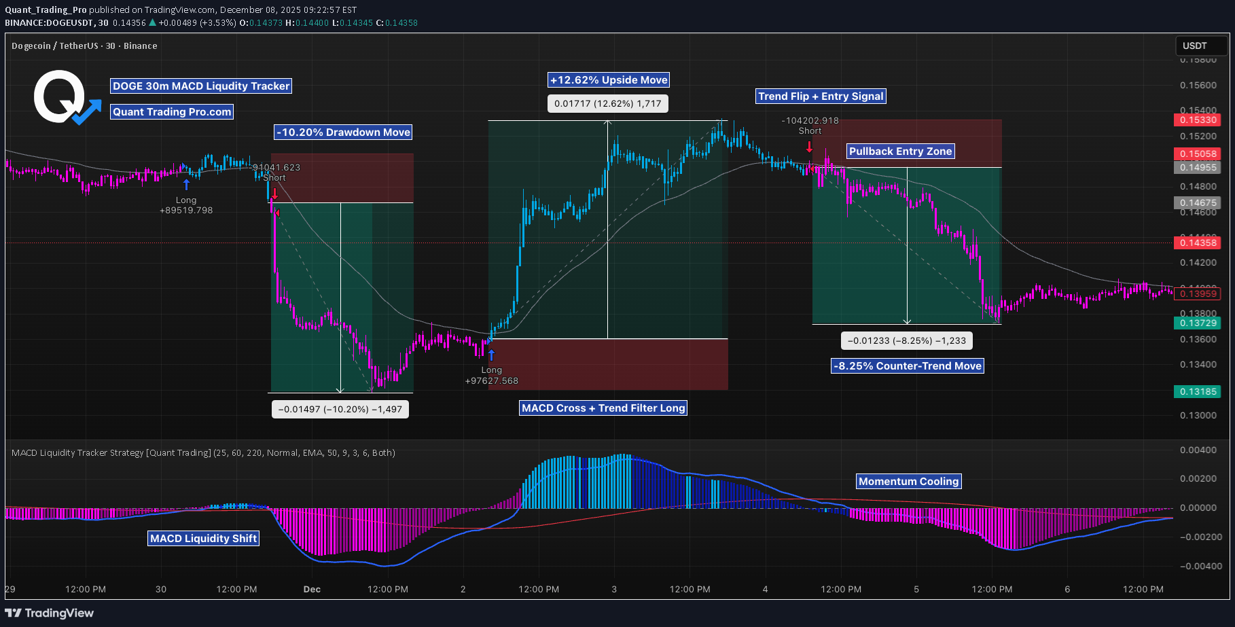Open the Quant Trading Pro.com link
This screenshot has height=627, width=1235.
(171, 111)
